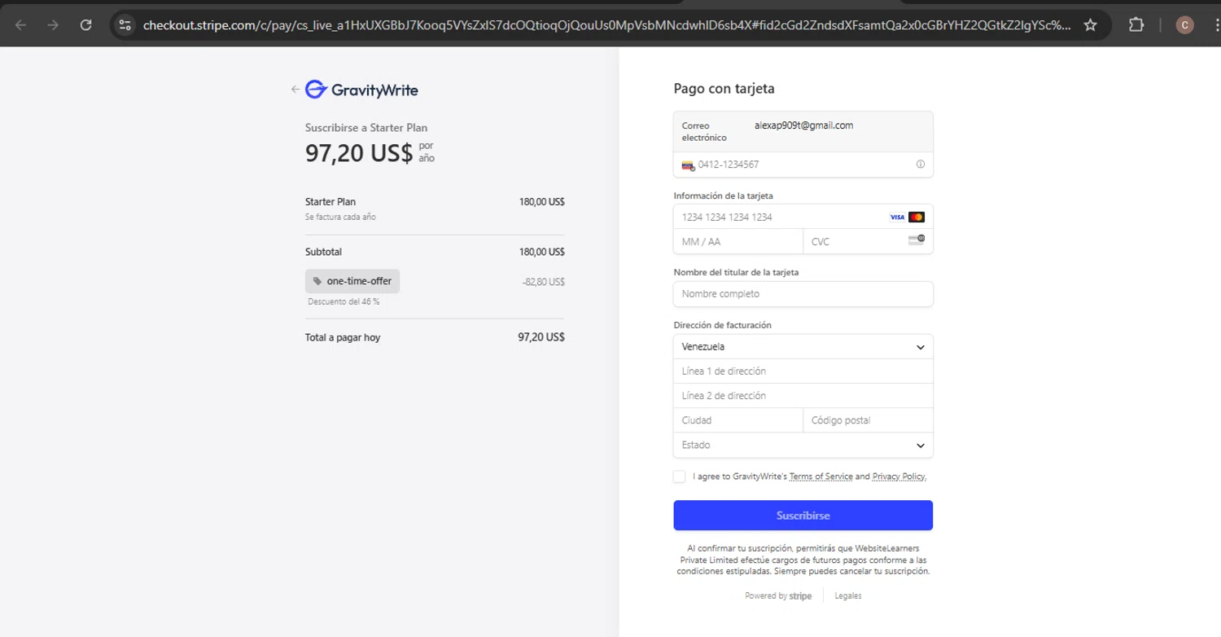This screenshot has width=1221, height=637.
Task: Click the Se factura cada año text
Action: point(340,217)
